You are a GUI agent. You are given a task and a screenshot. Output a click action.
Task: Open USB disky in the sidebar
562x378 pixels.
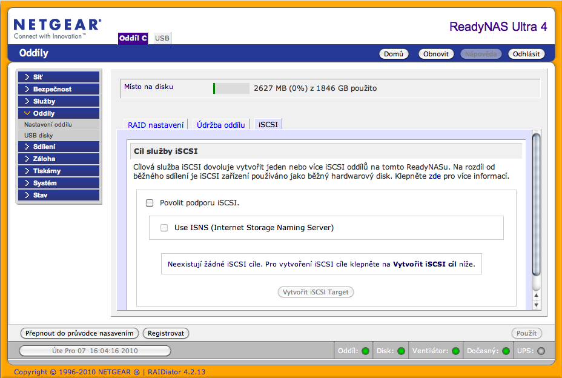point(39,136)
